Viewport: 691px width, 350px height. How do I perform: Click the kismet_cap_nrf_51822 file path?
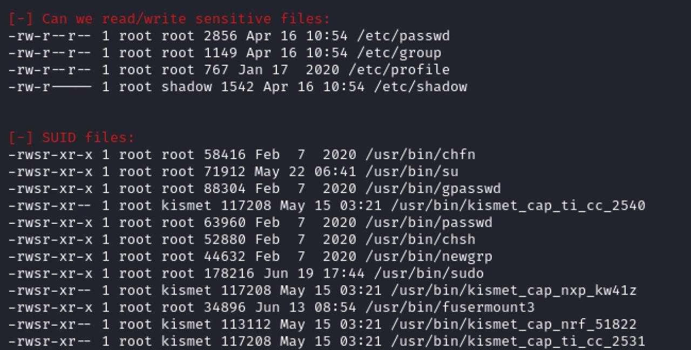click(x=513, y=325)
